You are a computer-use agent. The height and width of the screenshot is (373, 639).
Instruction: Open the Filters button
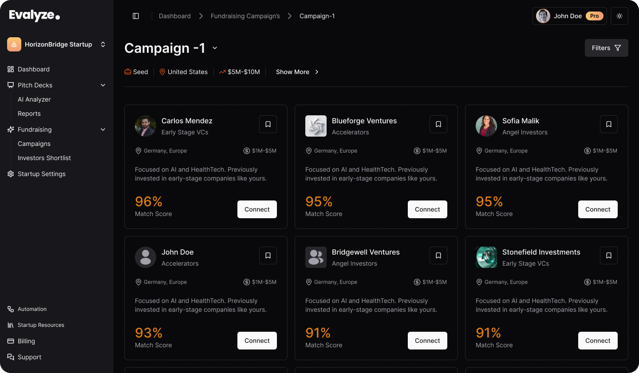(606, 48)
